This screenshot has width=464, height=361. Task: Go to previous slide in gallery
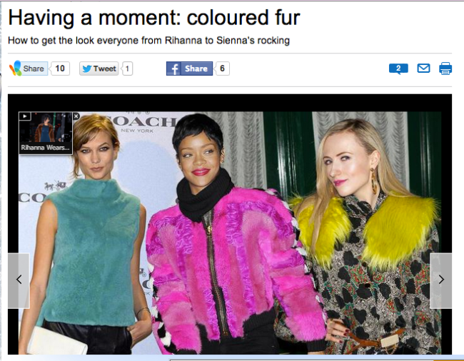click(x=19, y=280)
